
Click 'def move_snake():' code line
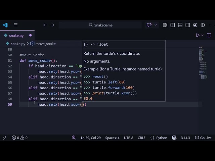pos(38,60)
